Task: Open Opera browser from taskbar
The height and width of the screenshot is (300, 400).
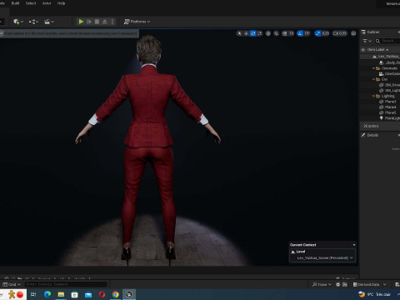Action: point(102,294)
